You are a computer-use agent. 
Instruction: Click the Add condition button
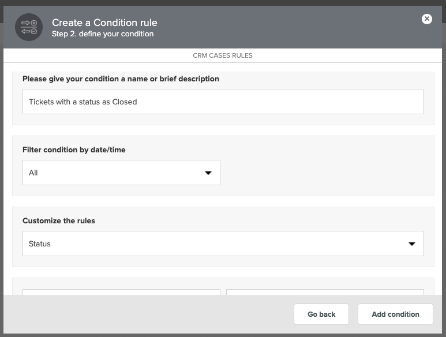(395, 314)
